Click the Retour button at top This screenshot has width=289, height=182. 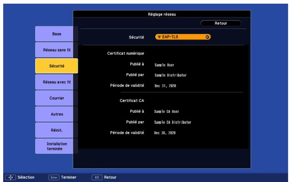pyautogui.click(x=221, y=23)
